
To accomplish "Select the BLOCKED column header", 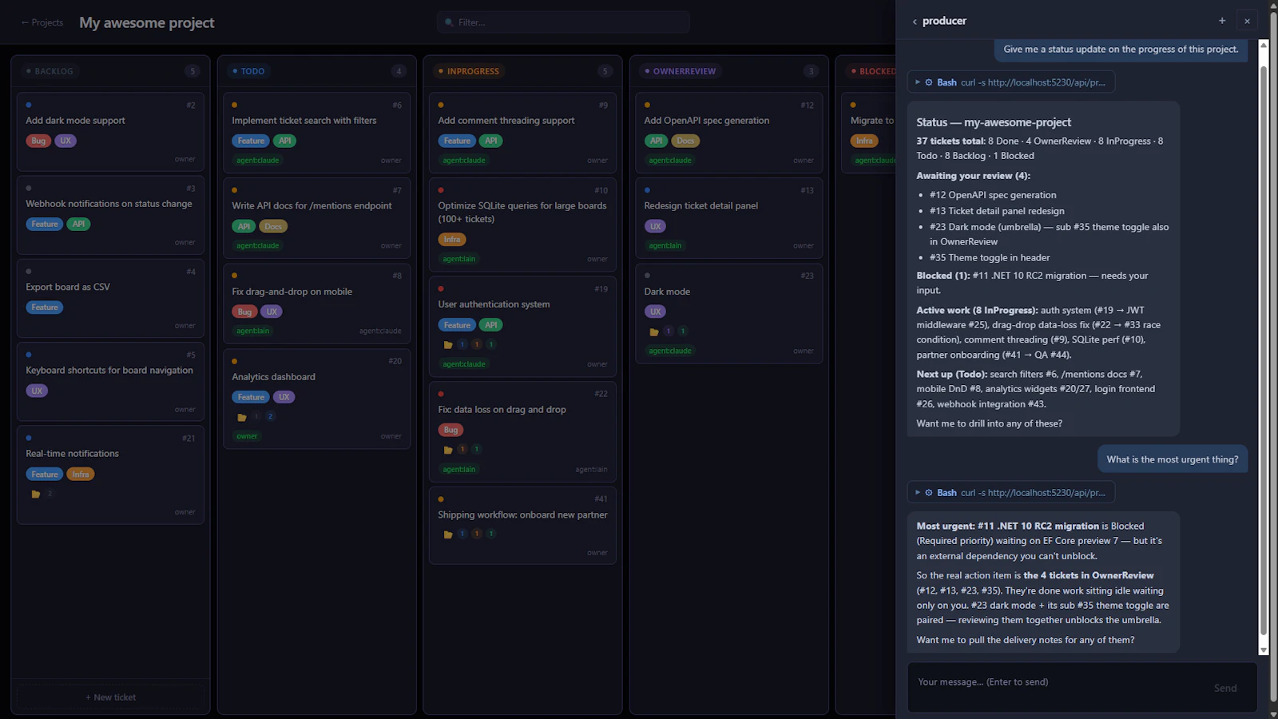I will tap(872, 71).
